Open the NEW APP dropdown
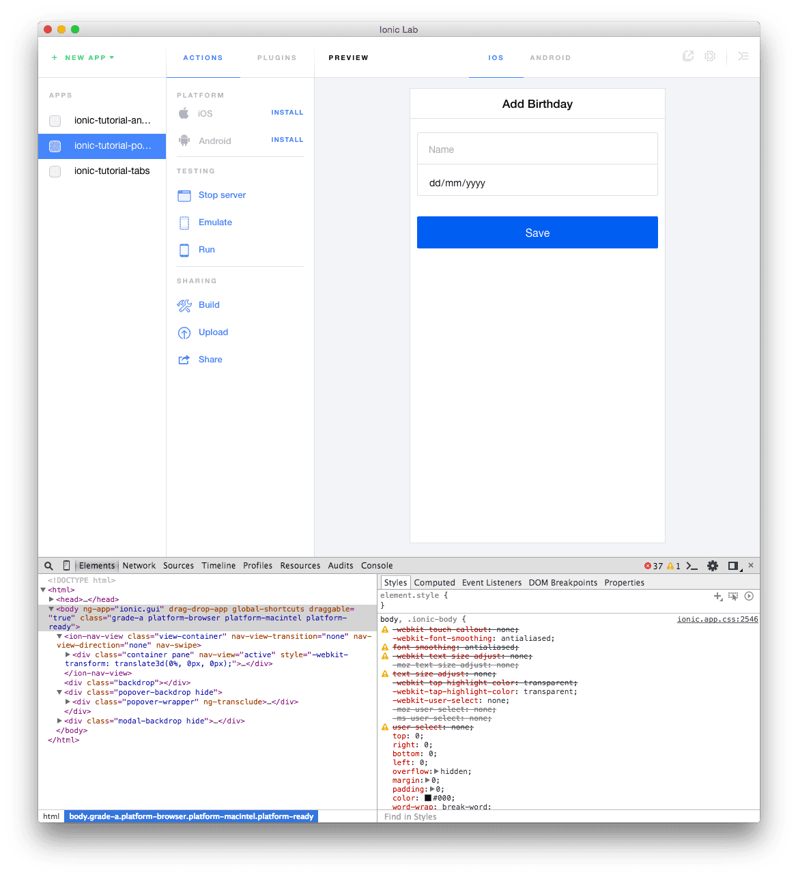 coord(83,57)
